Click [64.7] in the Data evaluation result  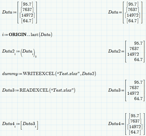coord(132,21)
